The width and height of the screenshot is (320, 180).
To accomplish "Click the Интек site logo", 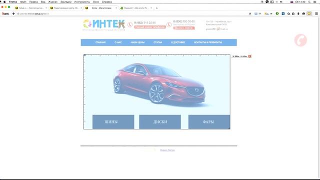I will (x=104, y=25).
